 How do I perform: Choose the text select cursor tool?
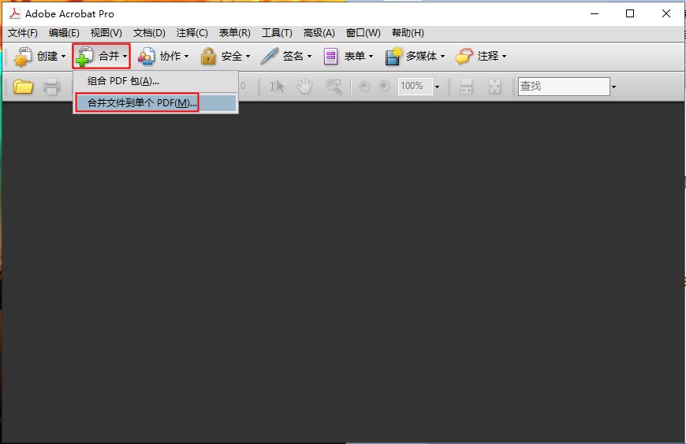pos(277,87)
